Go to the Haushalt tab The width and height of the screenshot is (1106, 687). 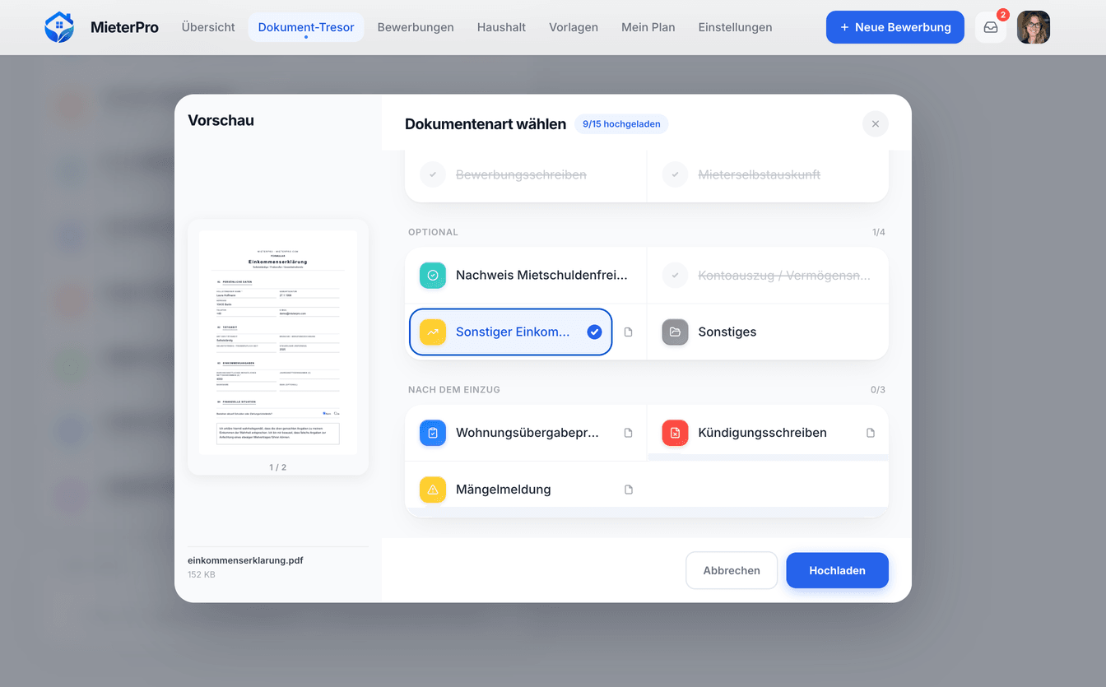click(x=501, y=27)
